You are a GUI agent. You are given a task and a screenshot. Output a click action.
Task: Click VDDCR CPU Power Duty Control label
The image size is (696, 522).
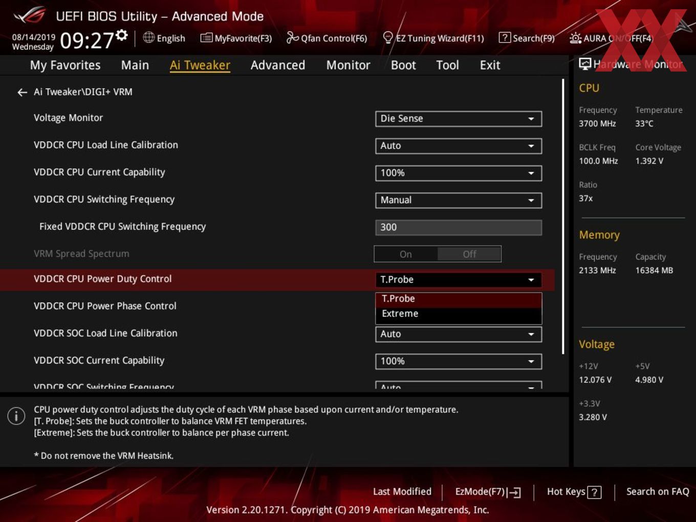(x=102, y=279)
